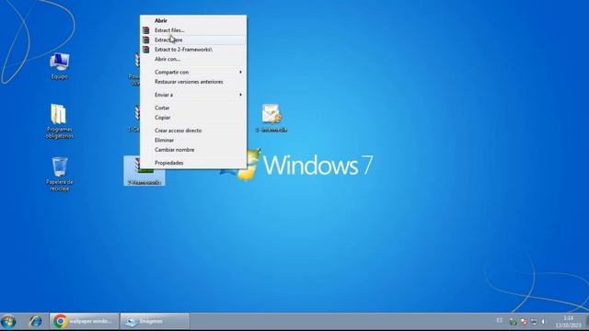Open Action Center flag tray icon

524,322
